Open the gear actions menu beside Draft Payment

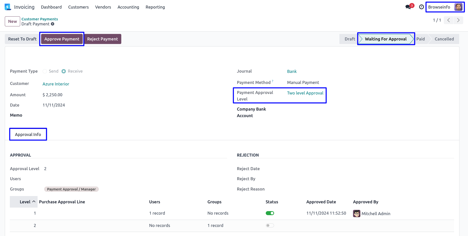pyautogui.click(x=53, y=24)
